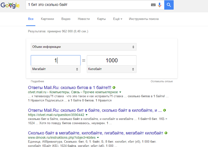This screenshot has height=147, width=208.
Task: Open the Килобайт unit dropdown
Action: (112, 69)
